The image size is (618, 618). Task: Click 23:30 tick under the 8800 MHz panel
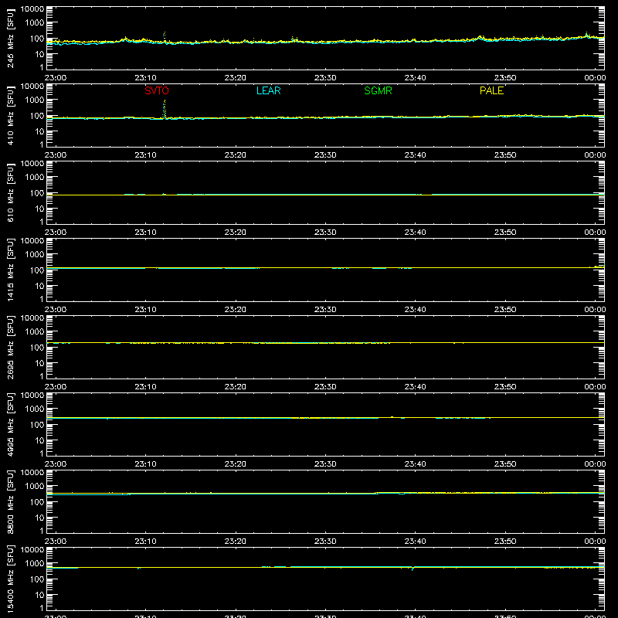pyautogui.click(x=325, y=542)
